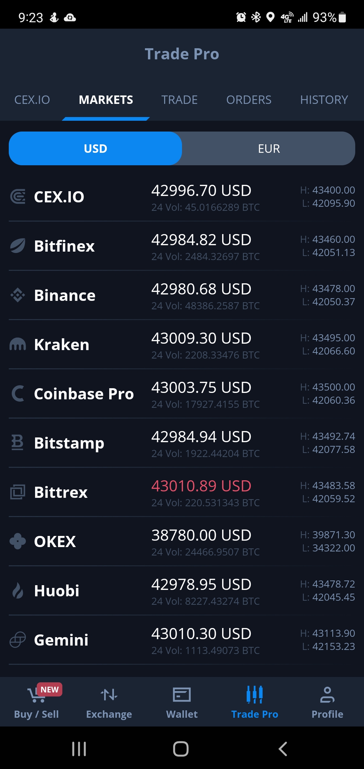Open the CEX.IO top tab
This screenshot has height=769, width=364.
(32, 100)
